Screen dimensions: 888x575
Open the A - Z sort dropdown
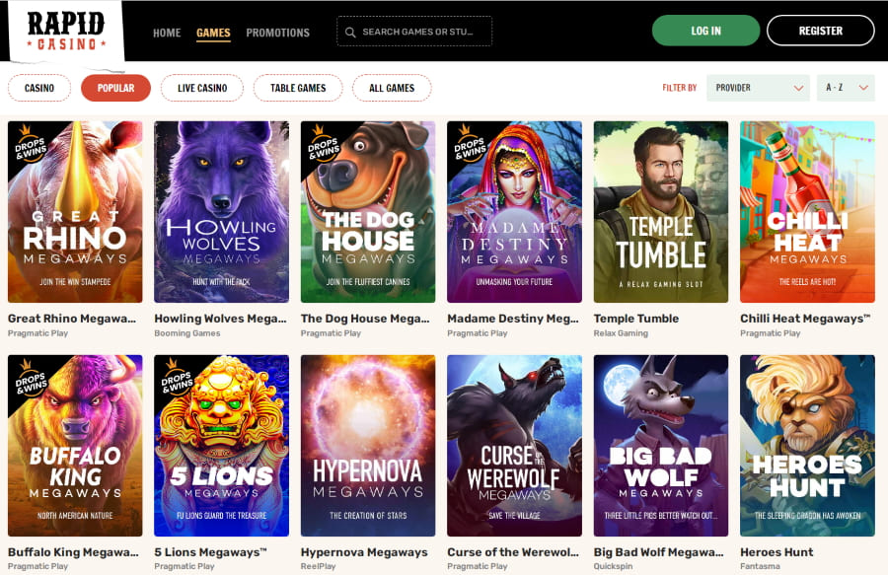pyautogui.click(x=847, y=88)
